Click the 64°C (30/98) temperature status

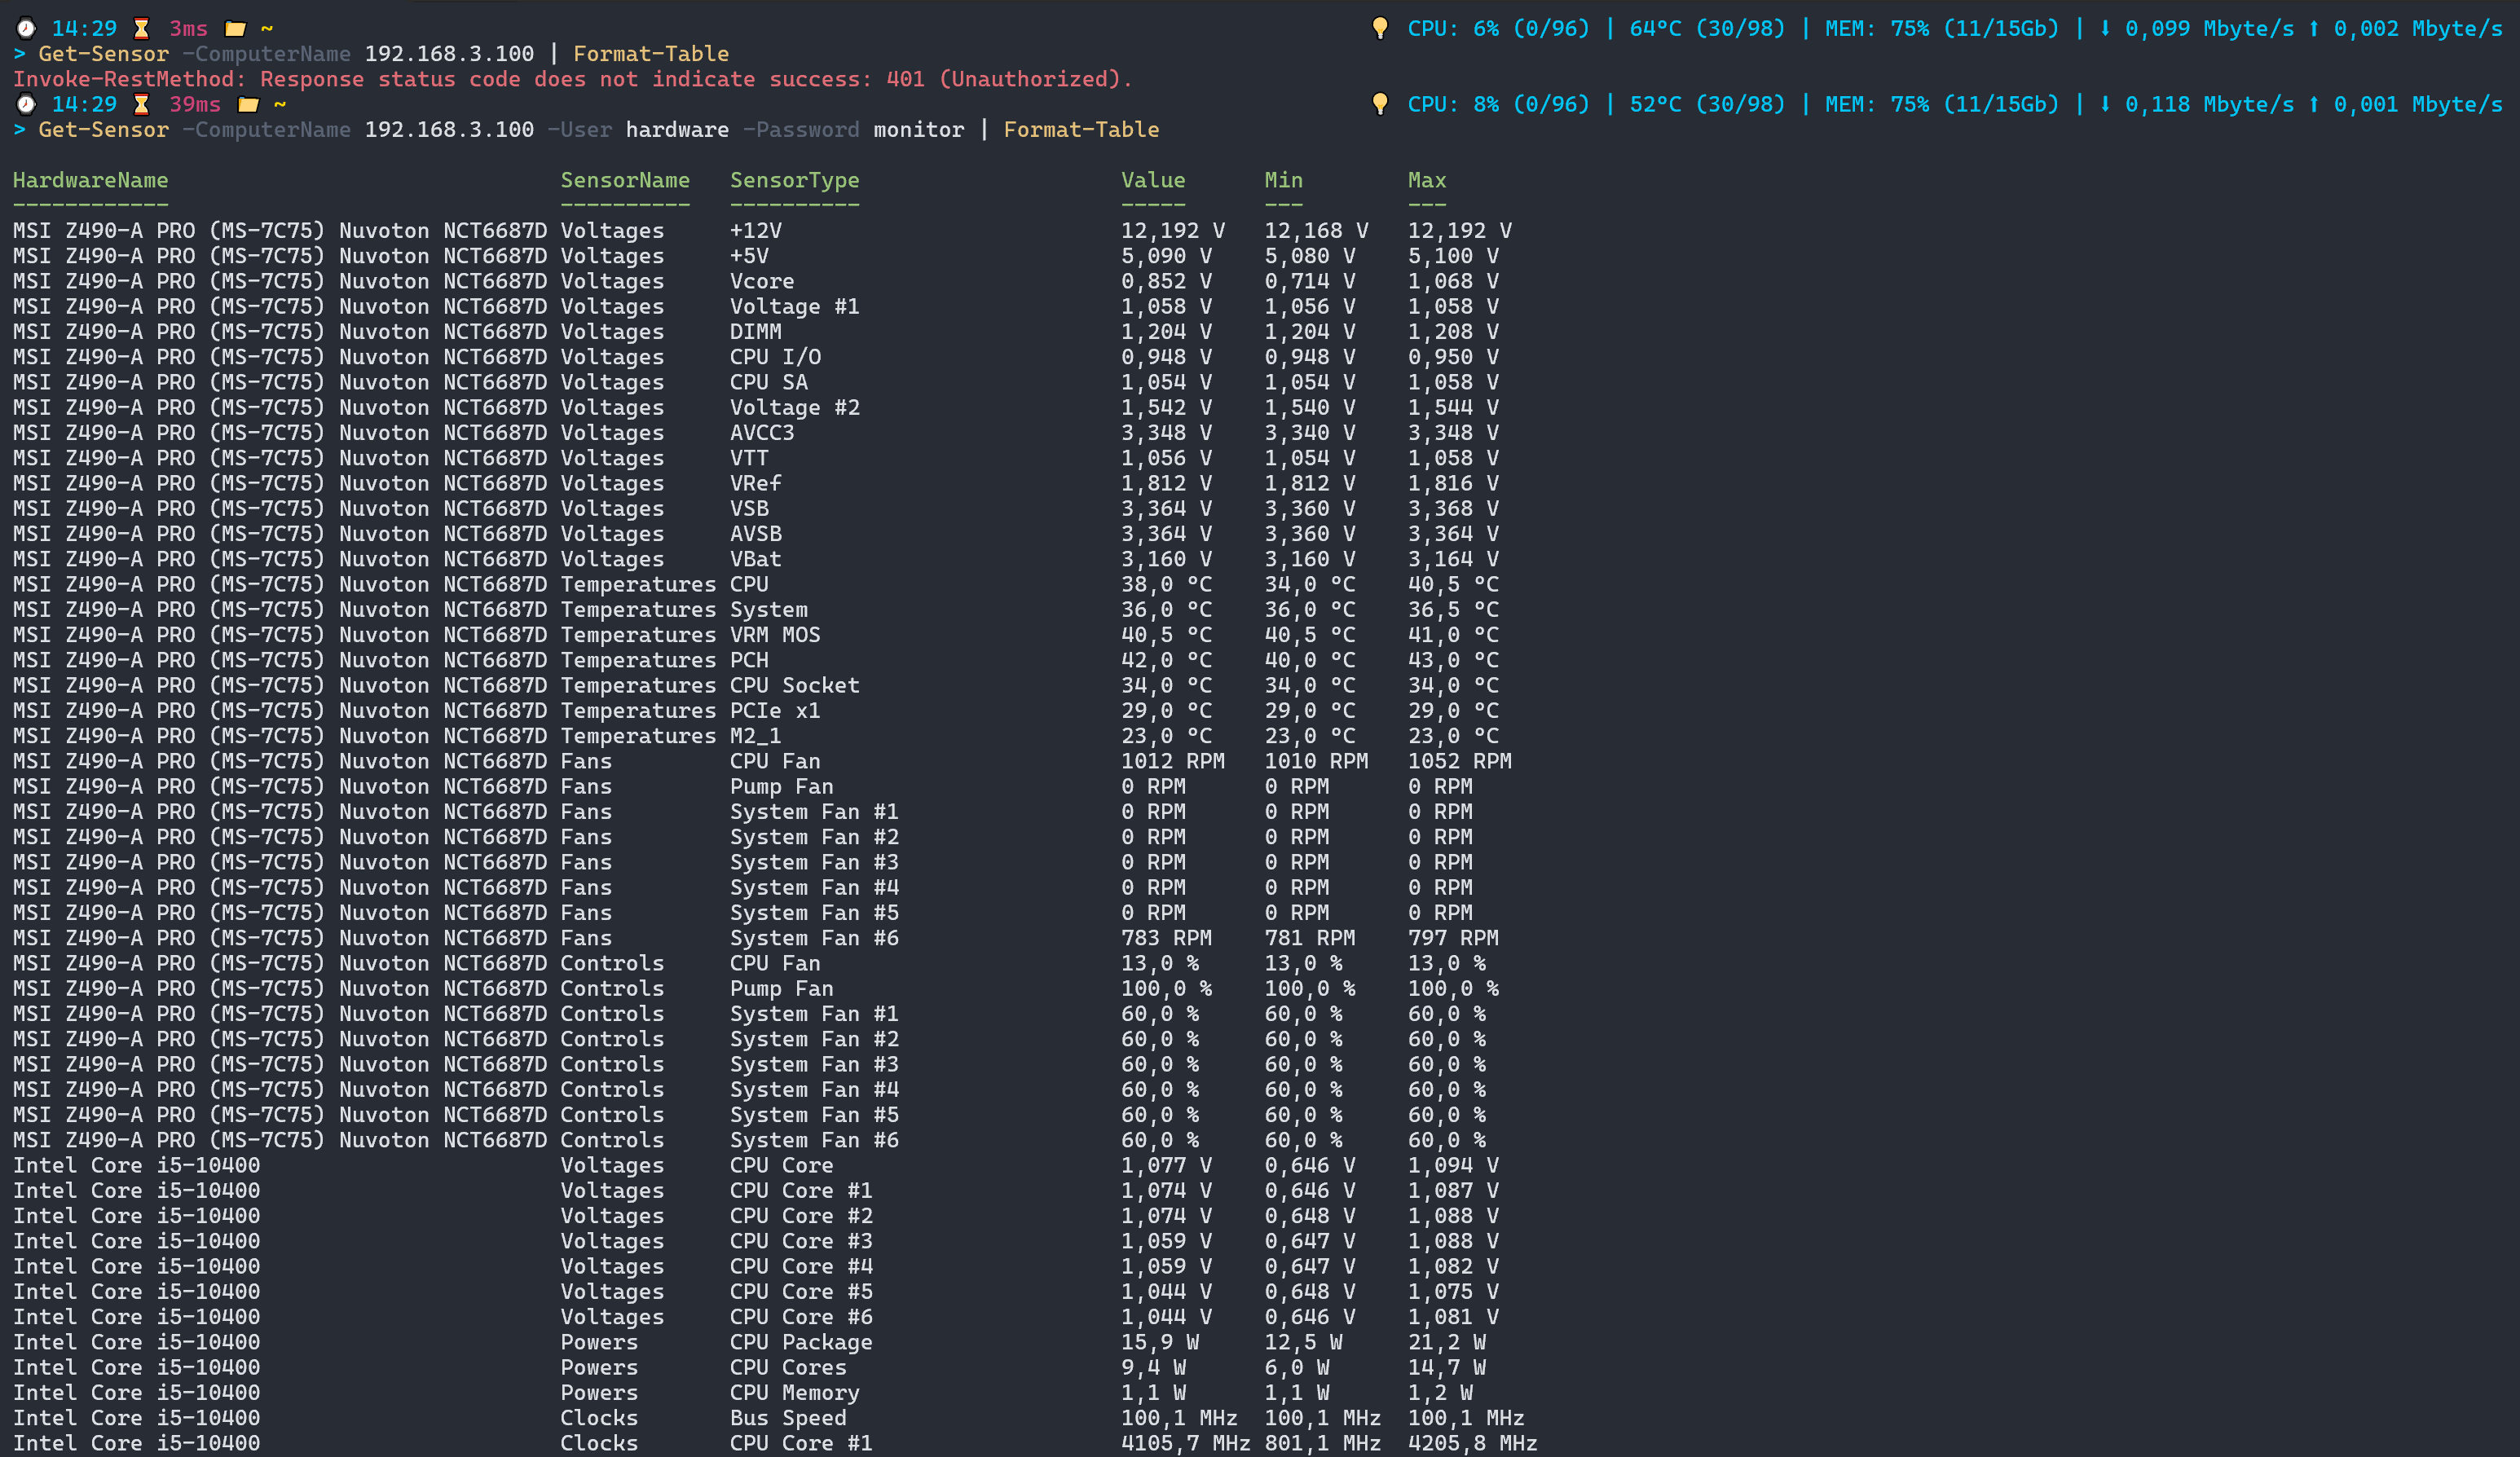[1707, 28]
